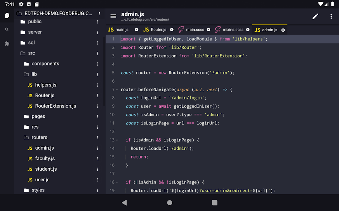Open the Extensions puzzle icon

[7, 43]
